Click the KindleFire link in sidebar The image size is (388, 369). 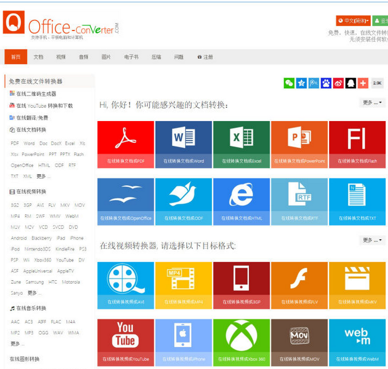point(65,249)
